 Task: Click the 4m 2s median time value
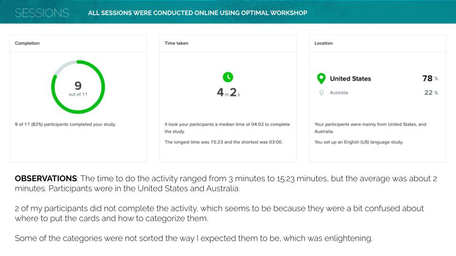(x=228, y=92)
